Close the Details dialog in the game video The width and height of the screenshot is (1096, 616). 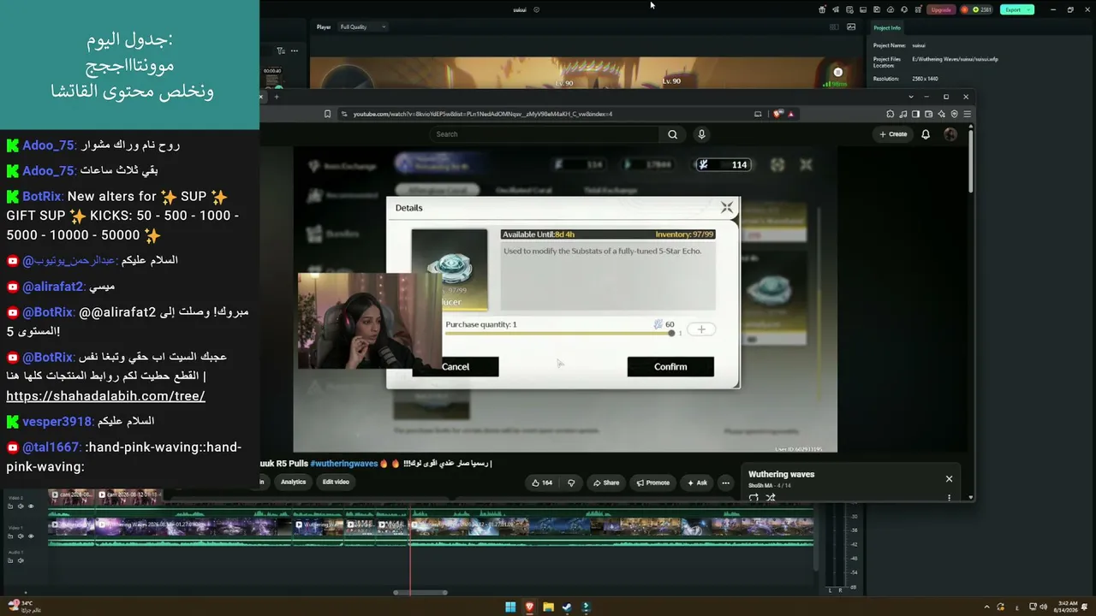[727, 207]
